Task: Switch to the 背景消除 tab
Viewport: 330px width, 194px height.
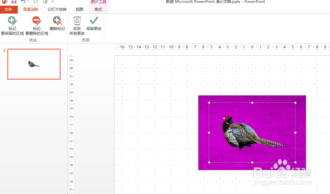Action: pos(31,9)
